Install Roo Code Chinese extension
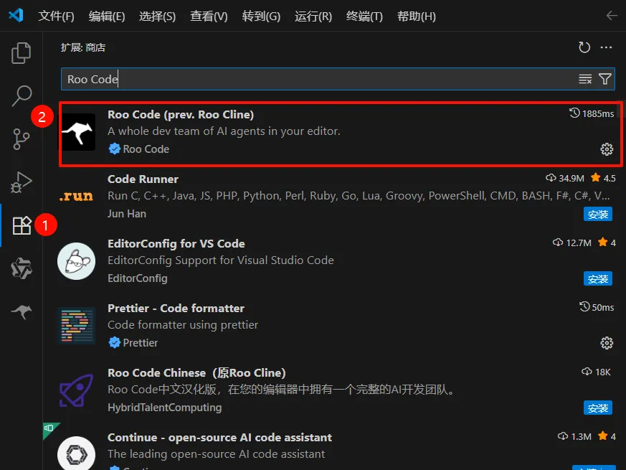The width and height of the screenshot is (626, 470). click(597, 408)
